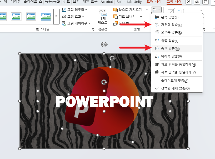Image resolution: width=215 pixels, height=159 pixels.
Task: Click the rotation handle above background picture
Action: [104, 44]
